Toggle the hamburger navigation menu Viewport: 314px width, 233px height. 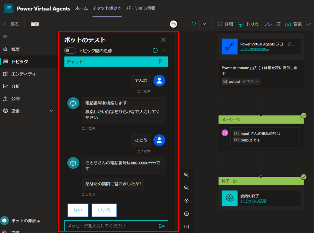pos(5,37)
